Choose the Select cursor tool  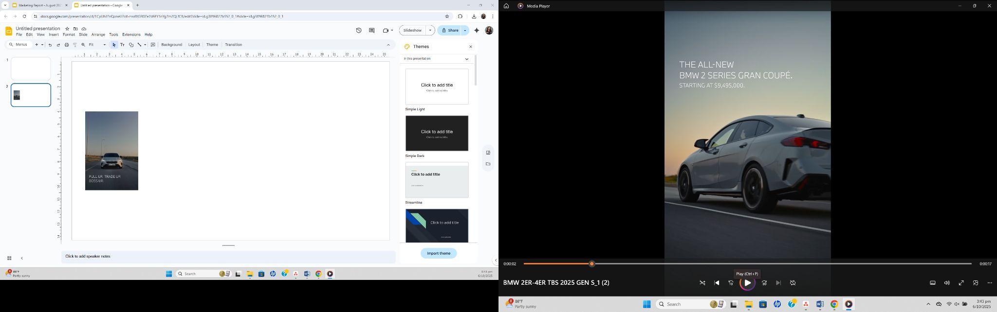(x=114, y=45)
